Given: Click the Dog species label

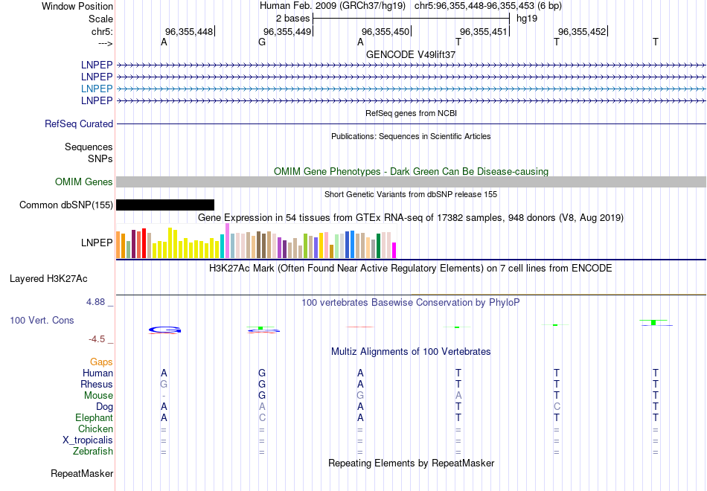Looking at the screenshot, I should 104,407.
